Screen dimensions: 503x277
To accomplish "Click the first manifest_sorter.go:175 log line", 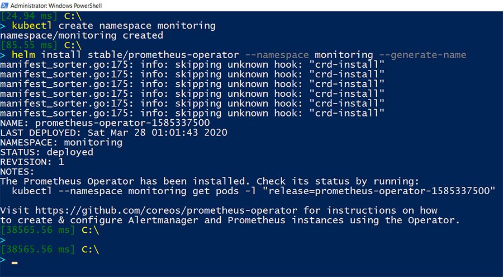I will (192, 64).
